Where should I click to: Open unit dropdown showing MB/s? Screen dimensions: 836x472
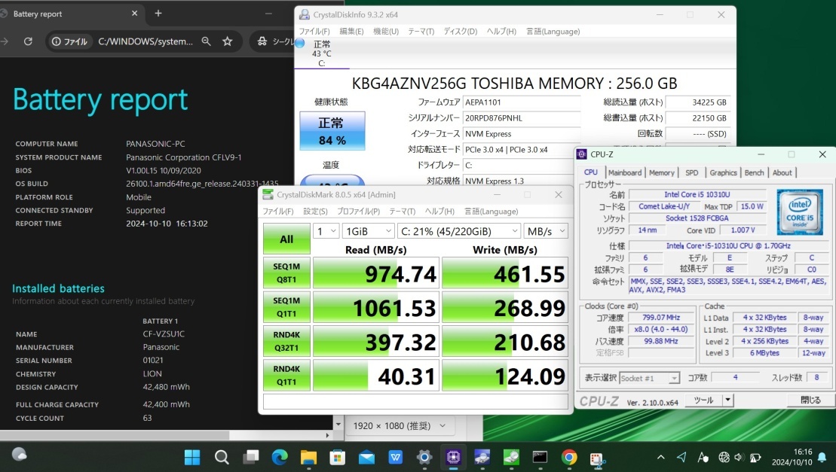(x=546, y=231)
